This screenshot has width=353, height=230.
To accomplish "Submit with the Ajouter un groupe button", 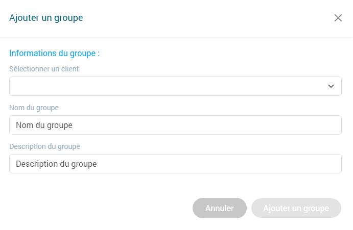I will click(296, 208).
